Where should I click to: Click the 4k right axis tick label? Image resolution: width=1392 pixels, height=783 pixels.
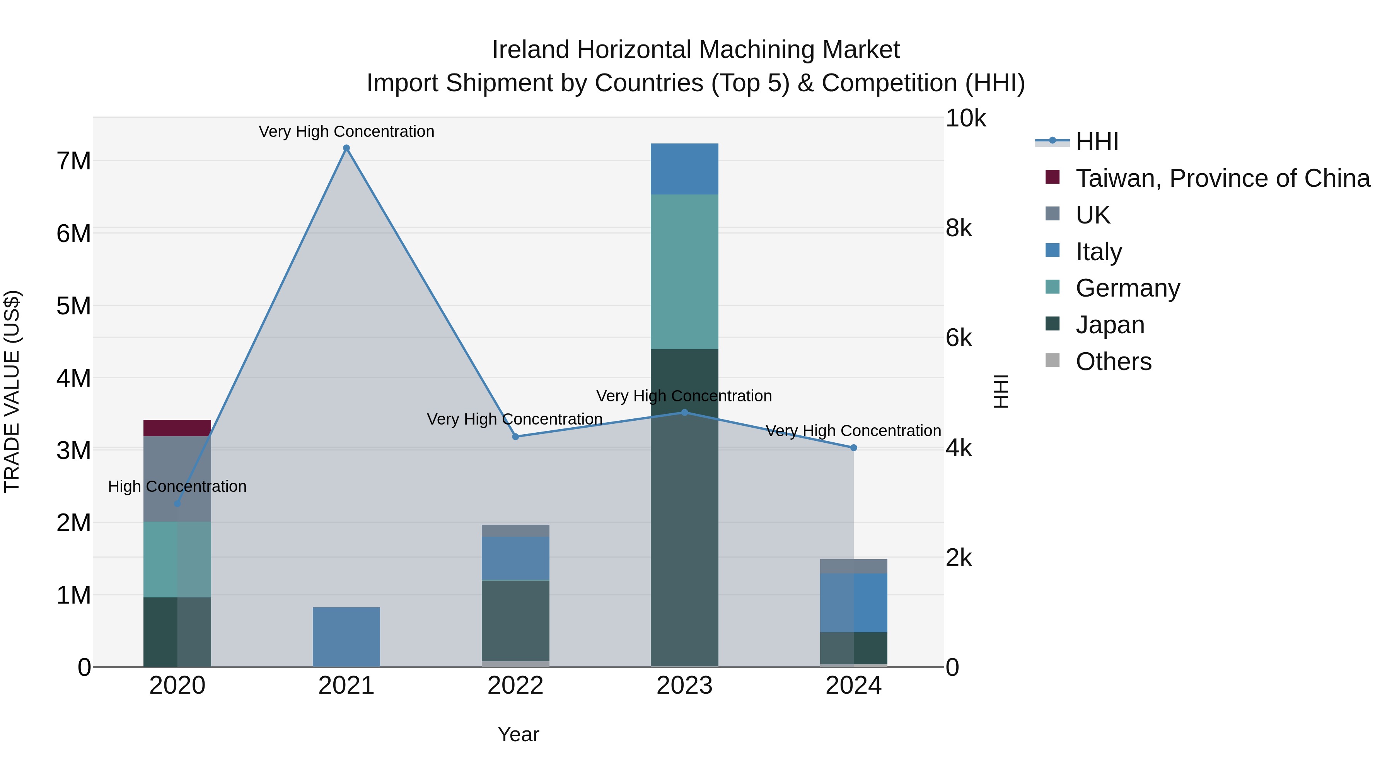point(959,448)
